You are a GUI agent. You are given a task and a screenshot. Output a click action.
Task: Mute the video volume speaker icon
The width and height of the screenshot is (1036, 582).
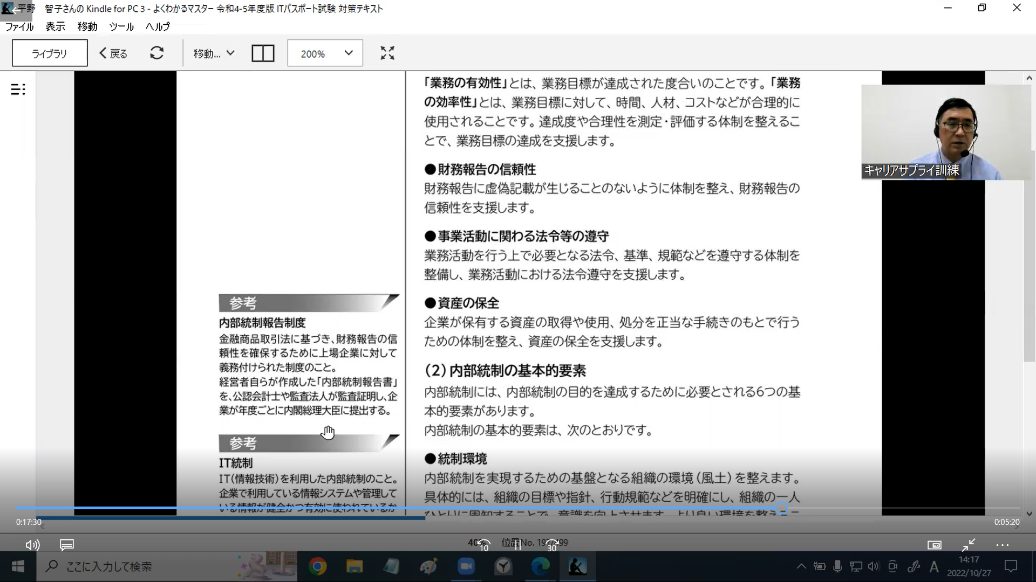pyautogui.click(x=32, y=545)
